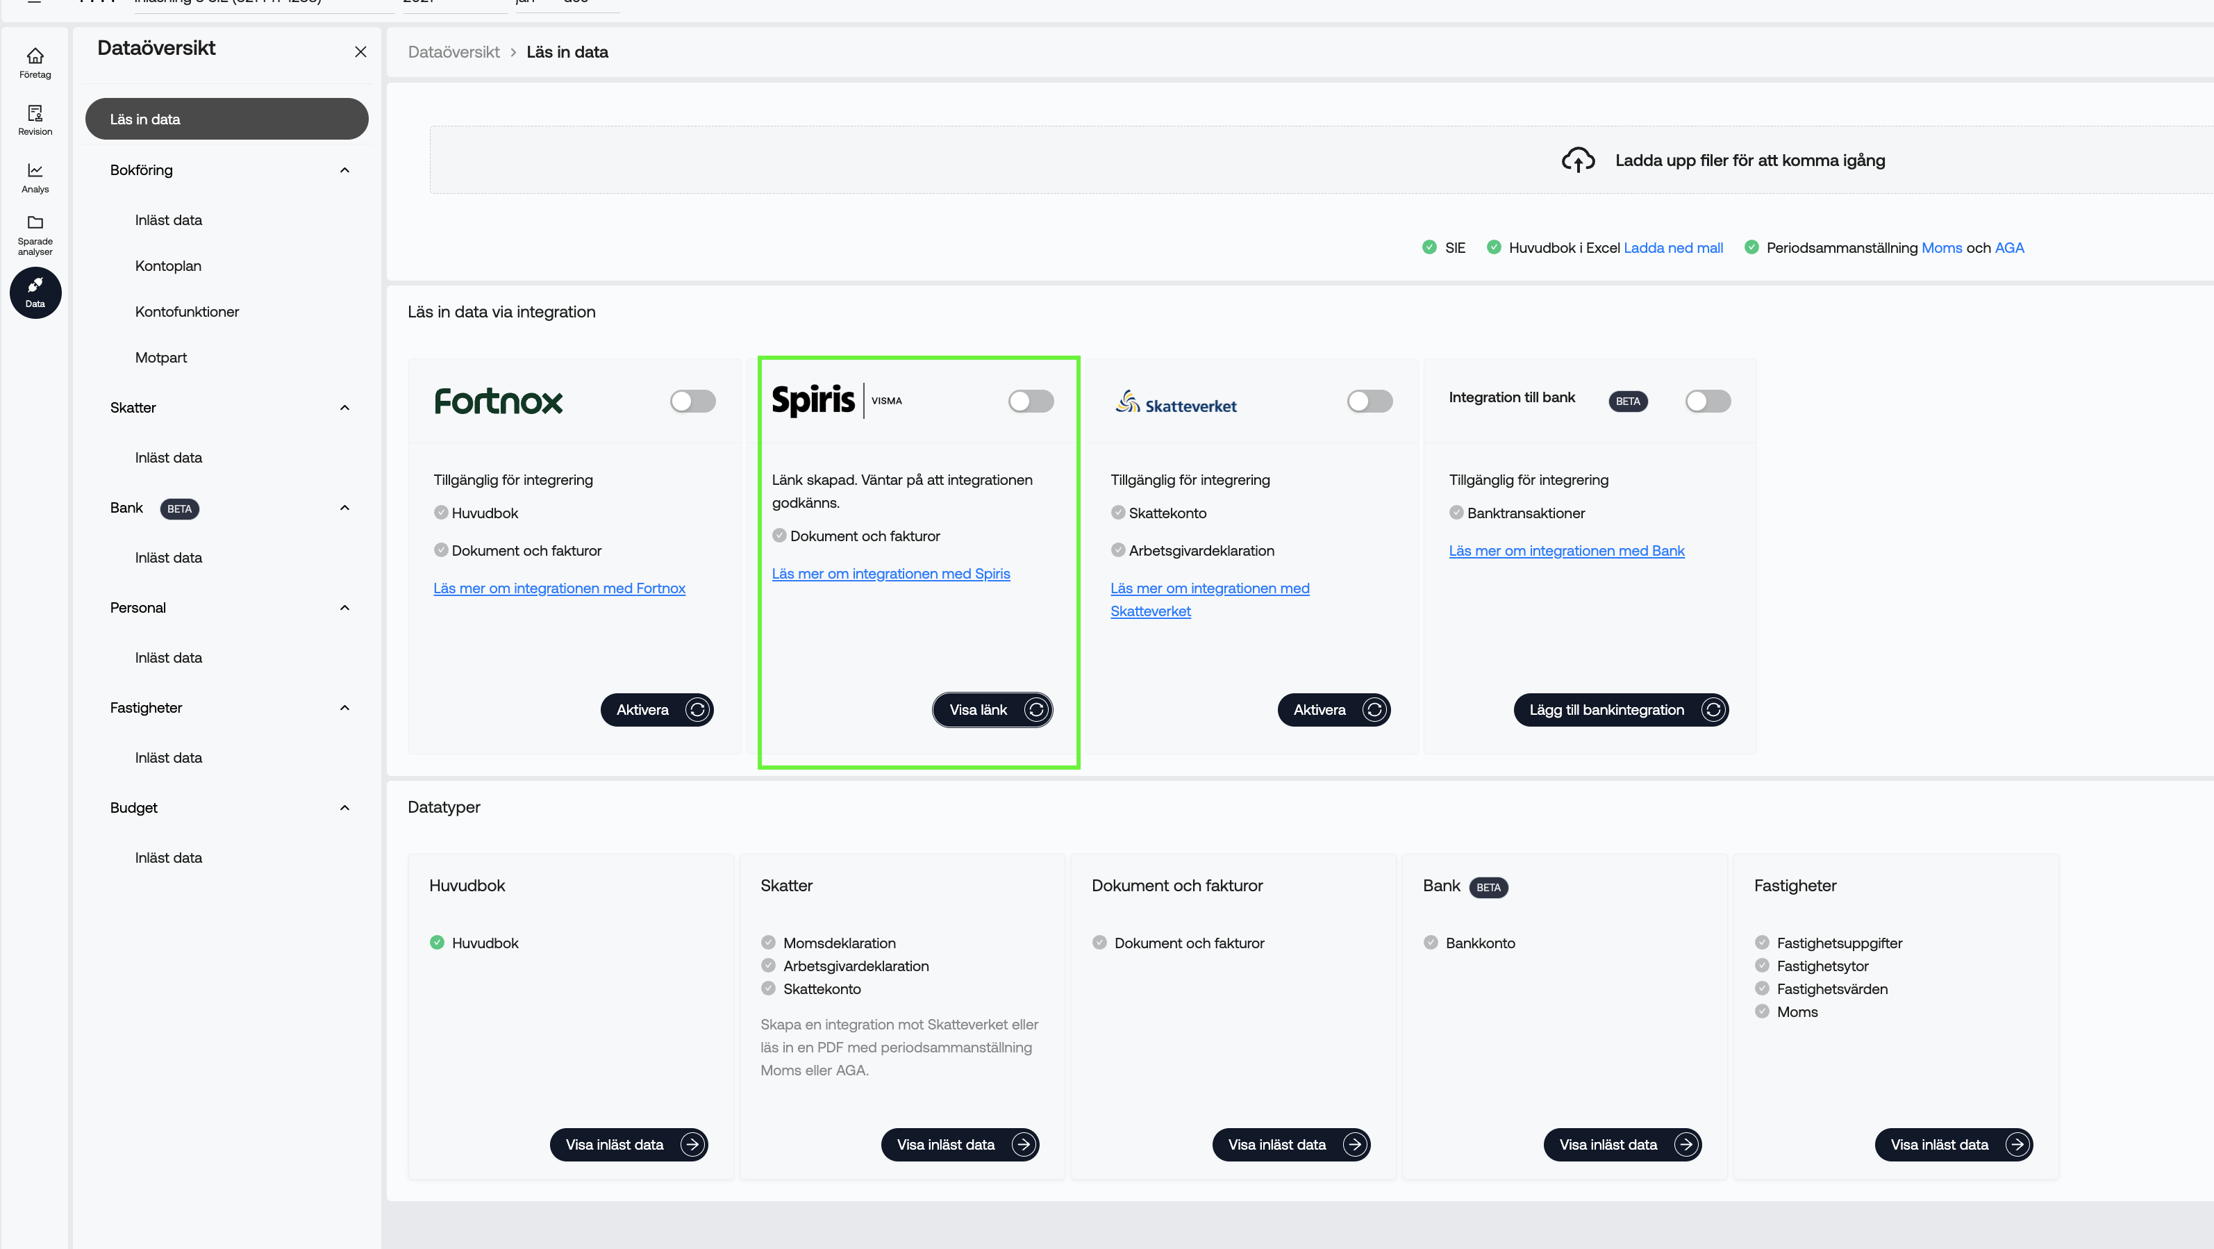Image resolution: width=2214 pixels, height=1249 pixels.
Task: Open Kontoplan in the sidebar
Action: [169, 265]
